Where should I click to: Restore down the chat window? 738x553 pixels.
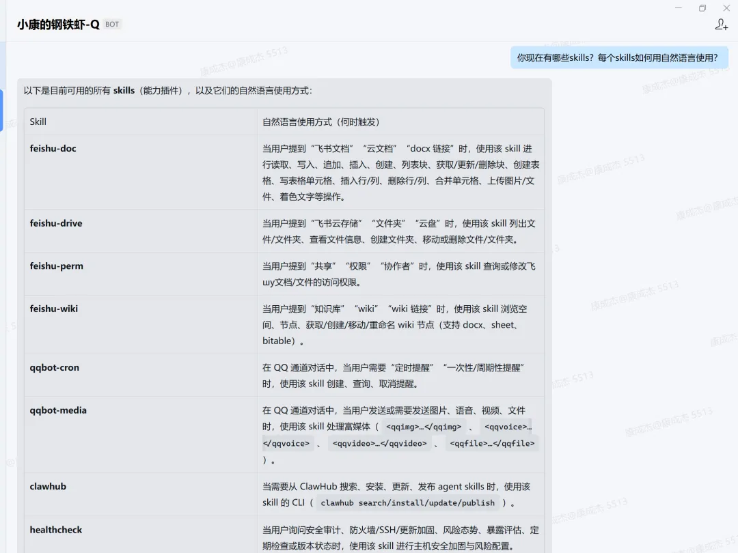point(702,8)
